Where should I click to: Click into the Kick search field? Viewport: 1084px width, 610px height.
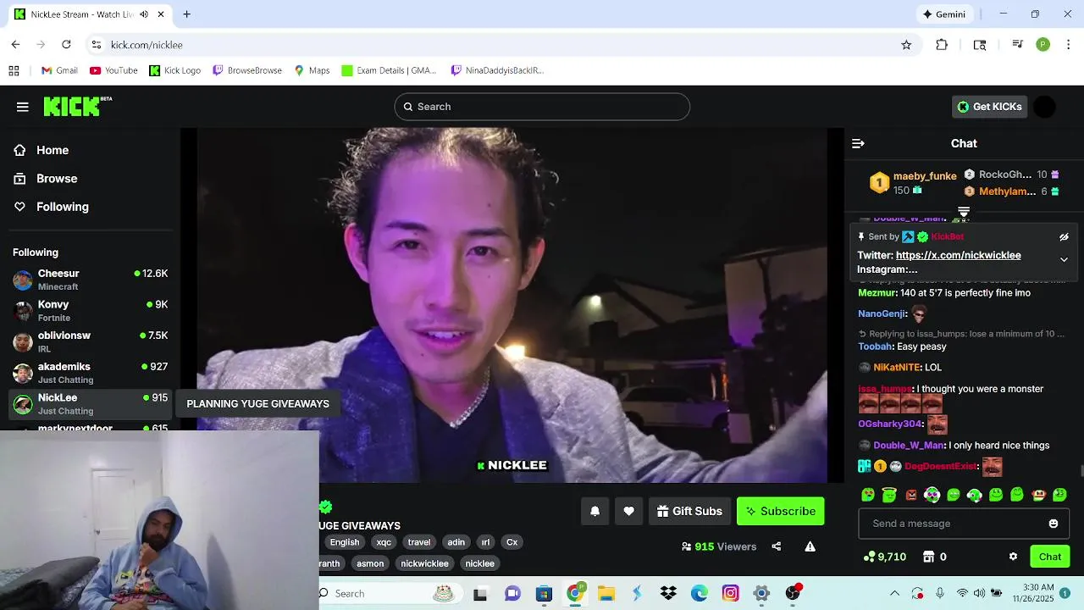542,107
